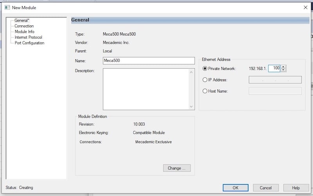
Task: Close the New Module dialog
Action: pos(306,7)
